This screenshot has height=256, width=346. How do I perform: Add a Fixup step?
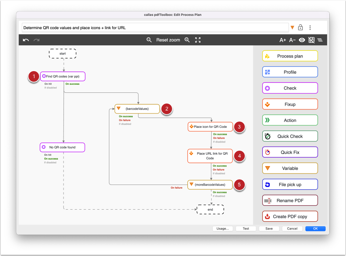click(290, 104)
